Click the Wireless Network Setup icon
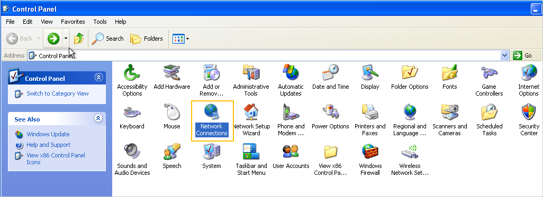The width and height of the screenshot is (543, 197). click(410, 152)
